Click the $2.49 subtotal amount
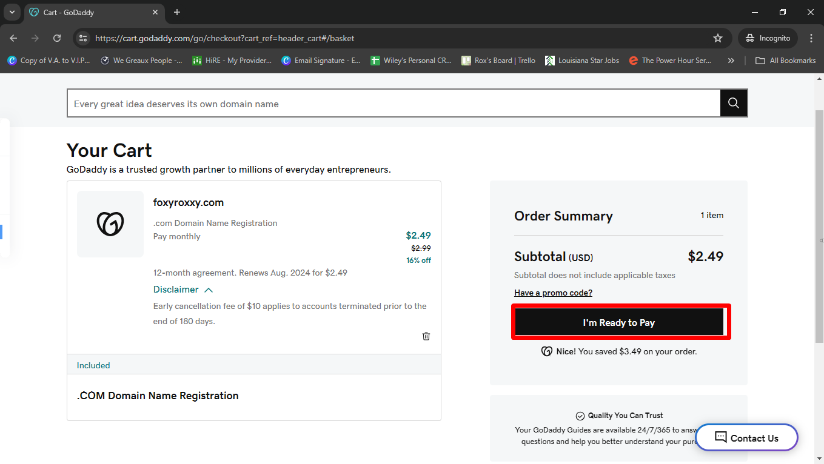824x464 pixels. point(706,256)
